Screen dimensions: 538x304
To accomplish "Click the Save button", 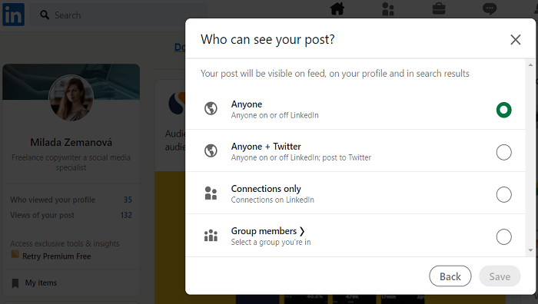I will coord(500,276).
